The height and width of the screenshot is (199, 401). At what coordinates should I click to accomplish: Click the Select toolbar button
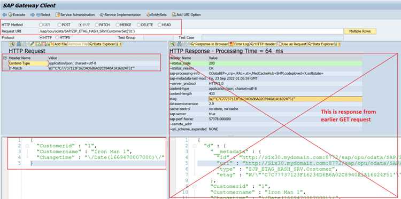[x=43, y=15]
